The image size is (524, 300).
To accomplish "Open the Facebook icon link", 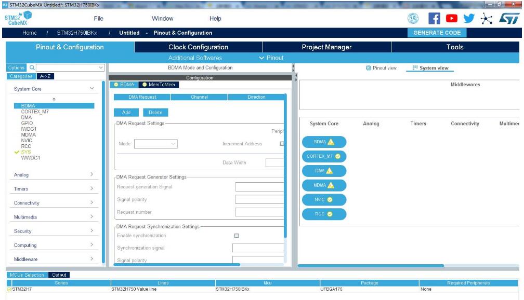I will tap(434, 18).
